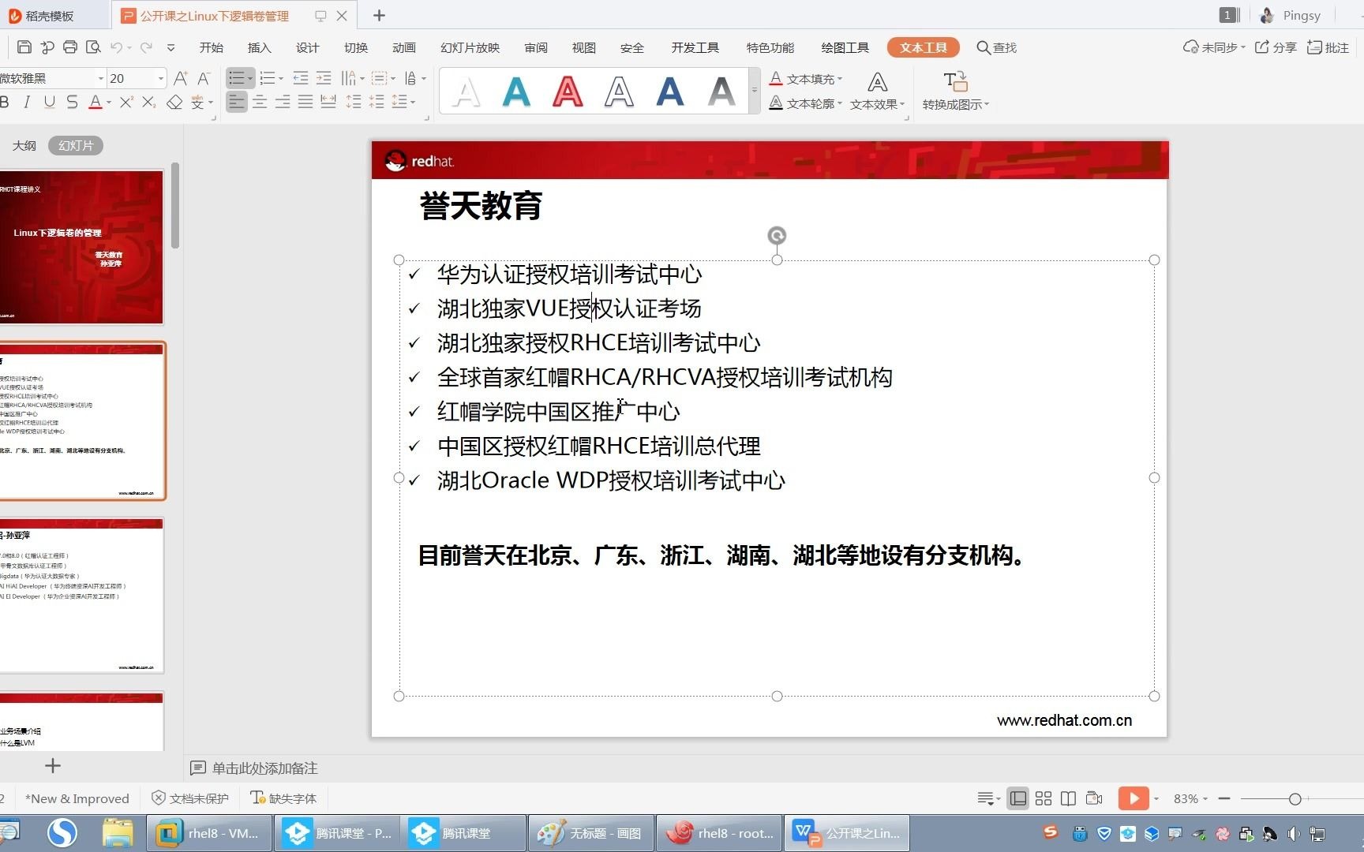Open the 插入 ribbon tab

coord(259,47)
